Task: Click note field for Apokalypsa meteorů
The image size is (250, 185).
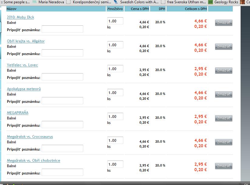Action: coord(62,101)
